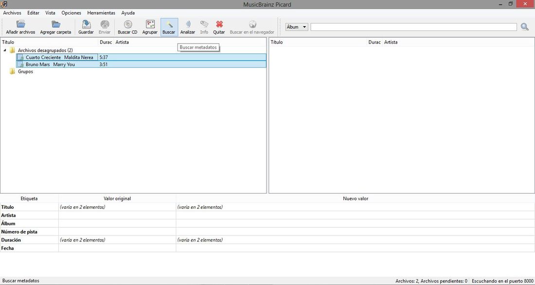Click the Enviar toolbar icon
This screenshot has width=535, height=285.
pos(105,24)
